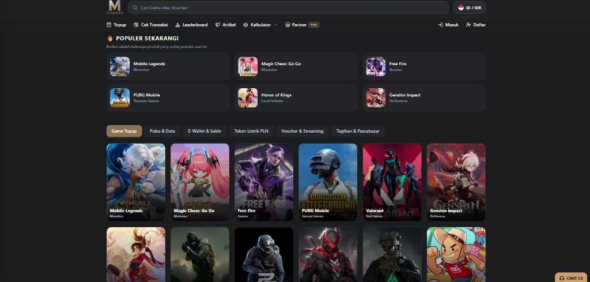Open poster of woman in red dress

click(x=136, y=254)
